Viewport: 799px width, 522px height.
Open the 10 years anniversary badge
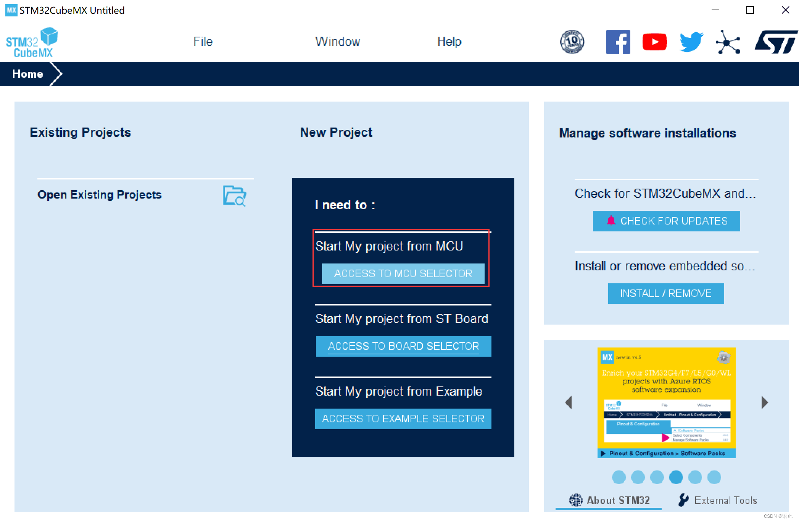coord(572,42)
